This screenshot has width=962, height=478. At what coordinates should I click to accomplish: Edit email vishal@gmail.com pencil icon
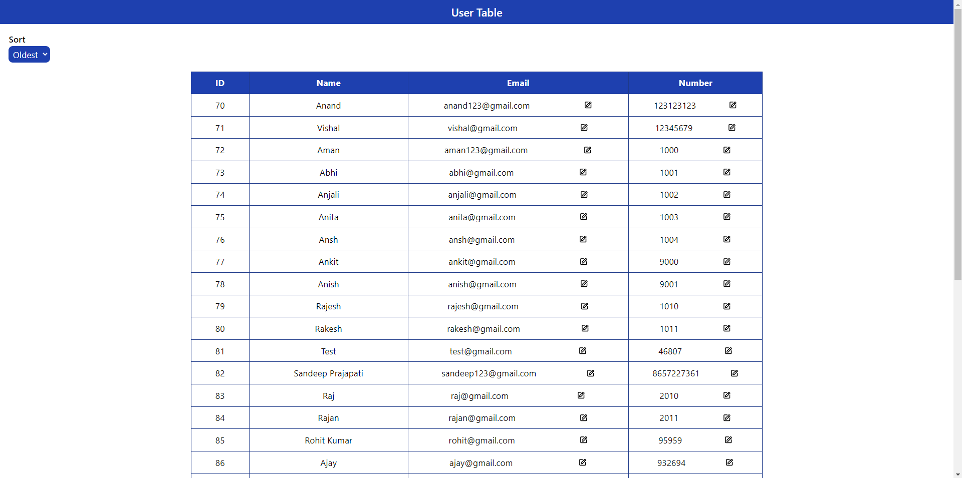tap(584, 128)
